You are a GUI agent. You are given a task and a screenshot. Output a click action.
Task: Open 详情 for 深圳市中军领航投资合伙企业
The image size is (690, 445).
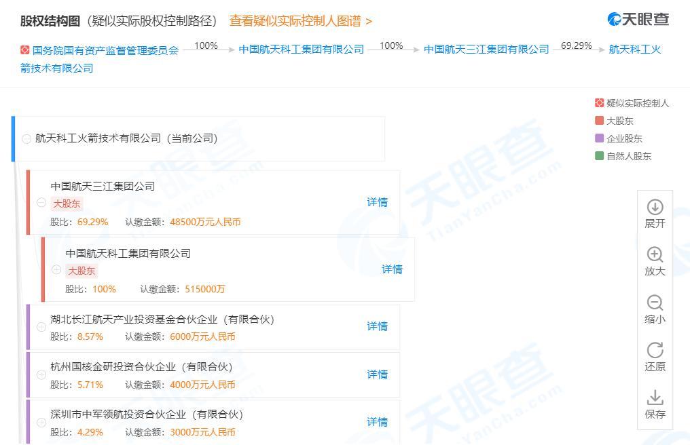point(377,422)
